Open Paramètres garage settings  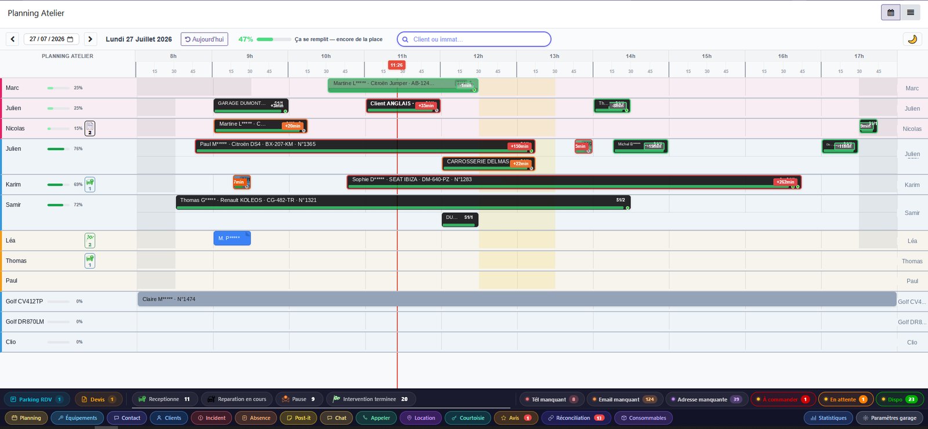889,418
